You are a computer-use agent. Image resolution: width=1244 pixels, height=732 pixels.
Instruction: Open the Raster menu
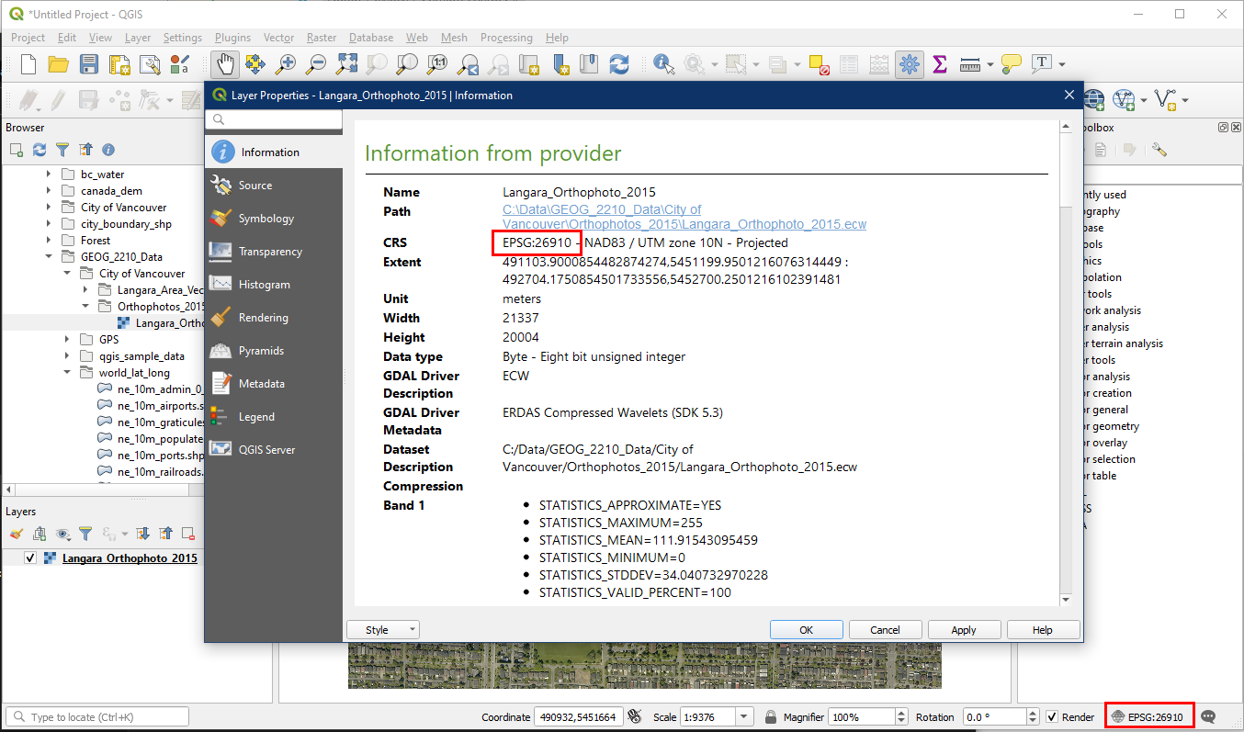click(x=322, y=38)
